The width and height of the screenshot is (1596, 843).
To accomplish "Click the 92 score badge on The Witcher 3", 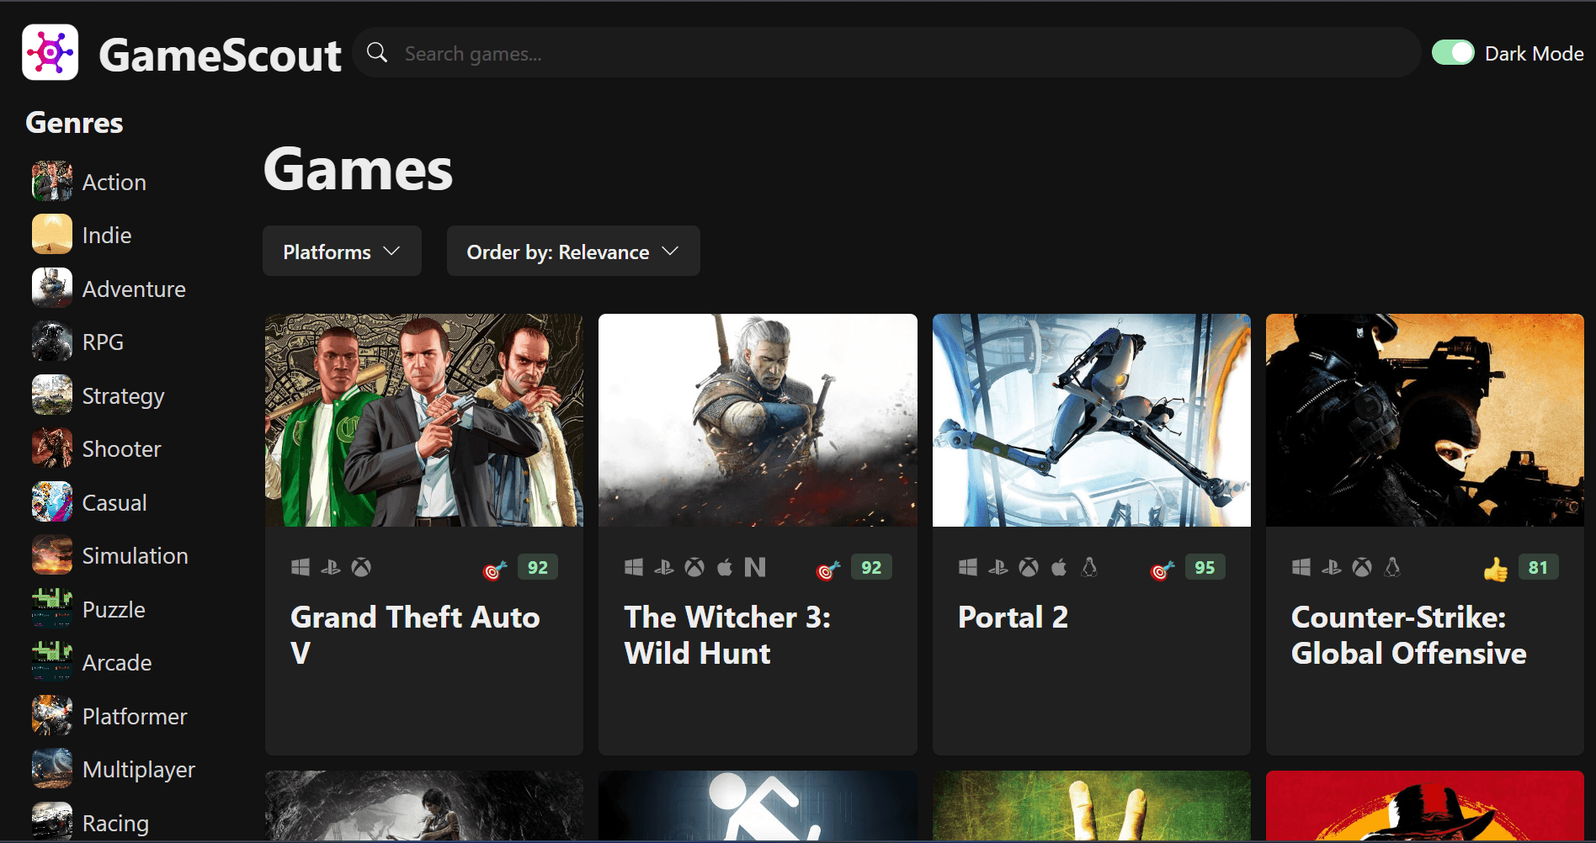I will [x=871, y=568].
